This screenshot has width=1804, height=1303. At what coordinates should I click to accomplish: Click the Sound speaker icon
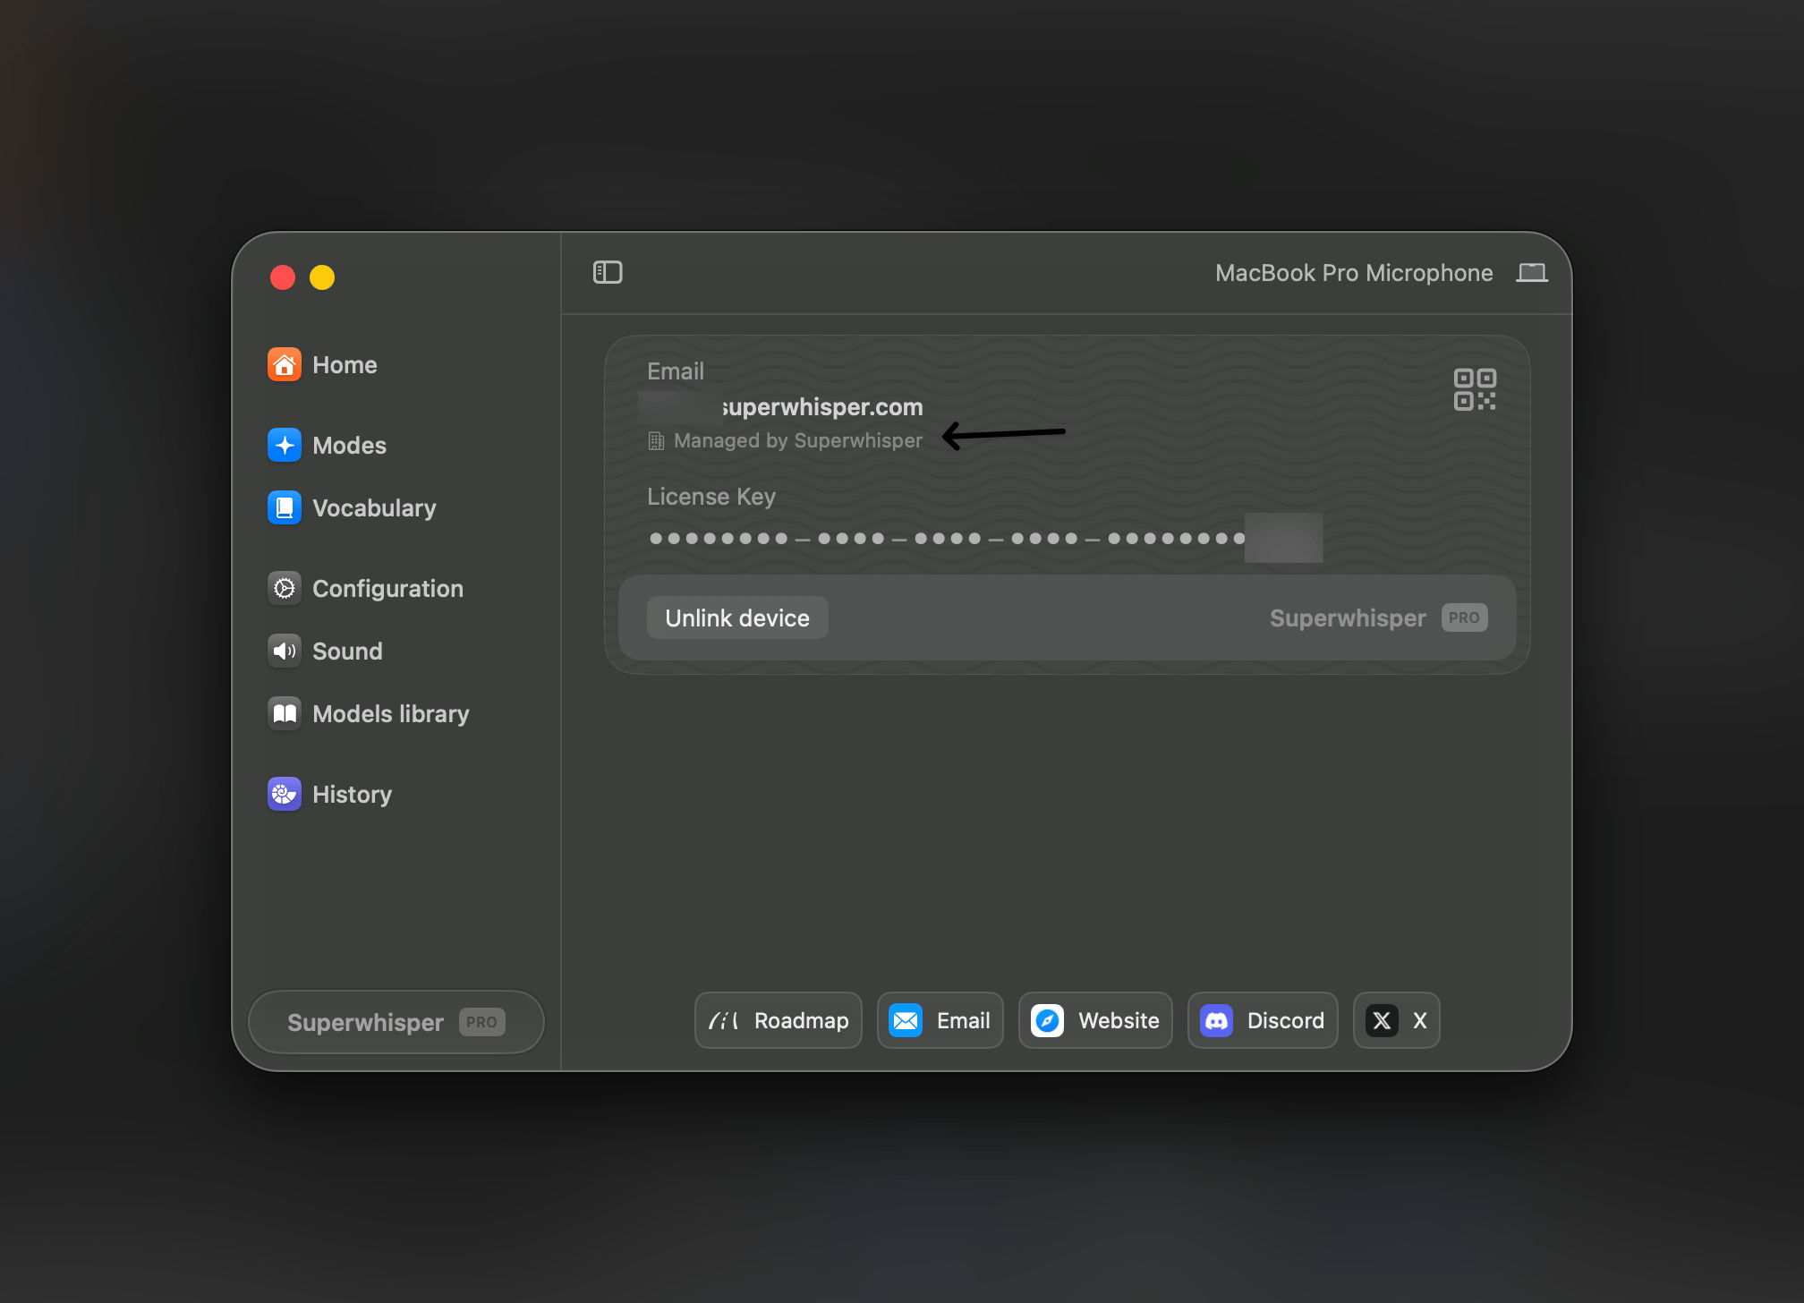pyautogui.click(x=285, y=651)
